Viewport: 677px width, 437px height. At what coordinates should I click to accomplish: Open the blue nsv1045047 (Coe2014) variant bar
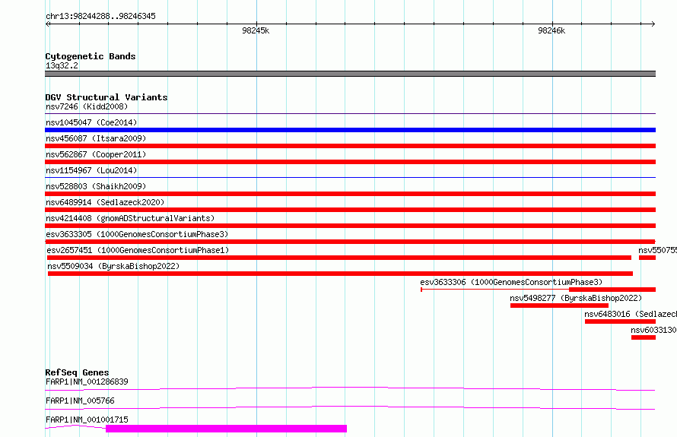(x=350, y=130)
